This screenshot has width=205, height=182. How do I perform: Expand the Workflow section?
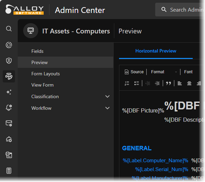coord(107,108)
